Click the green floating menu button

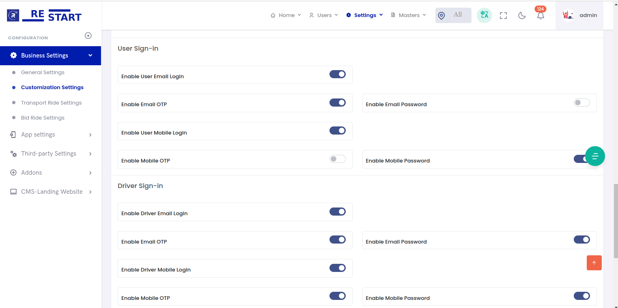pos(595,156)
